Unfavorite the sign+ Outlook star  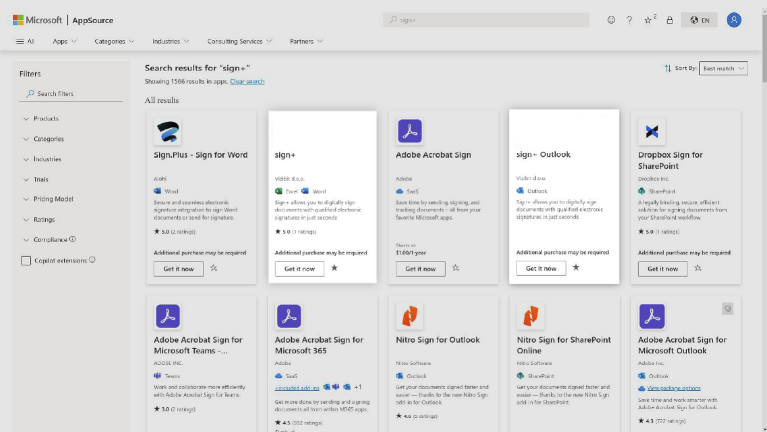coord(576,267)
